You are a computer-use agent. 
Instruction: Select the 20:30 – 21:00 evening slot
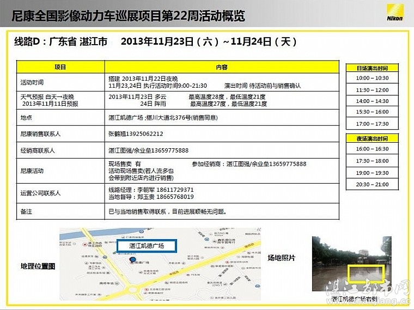372,185
